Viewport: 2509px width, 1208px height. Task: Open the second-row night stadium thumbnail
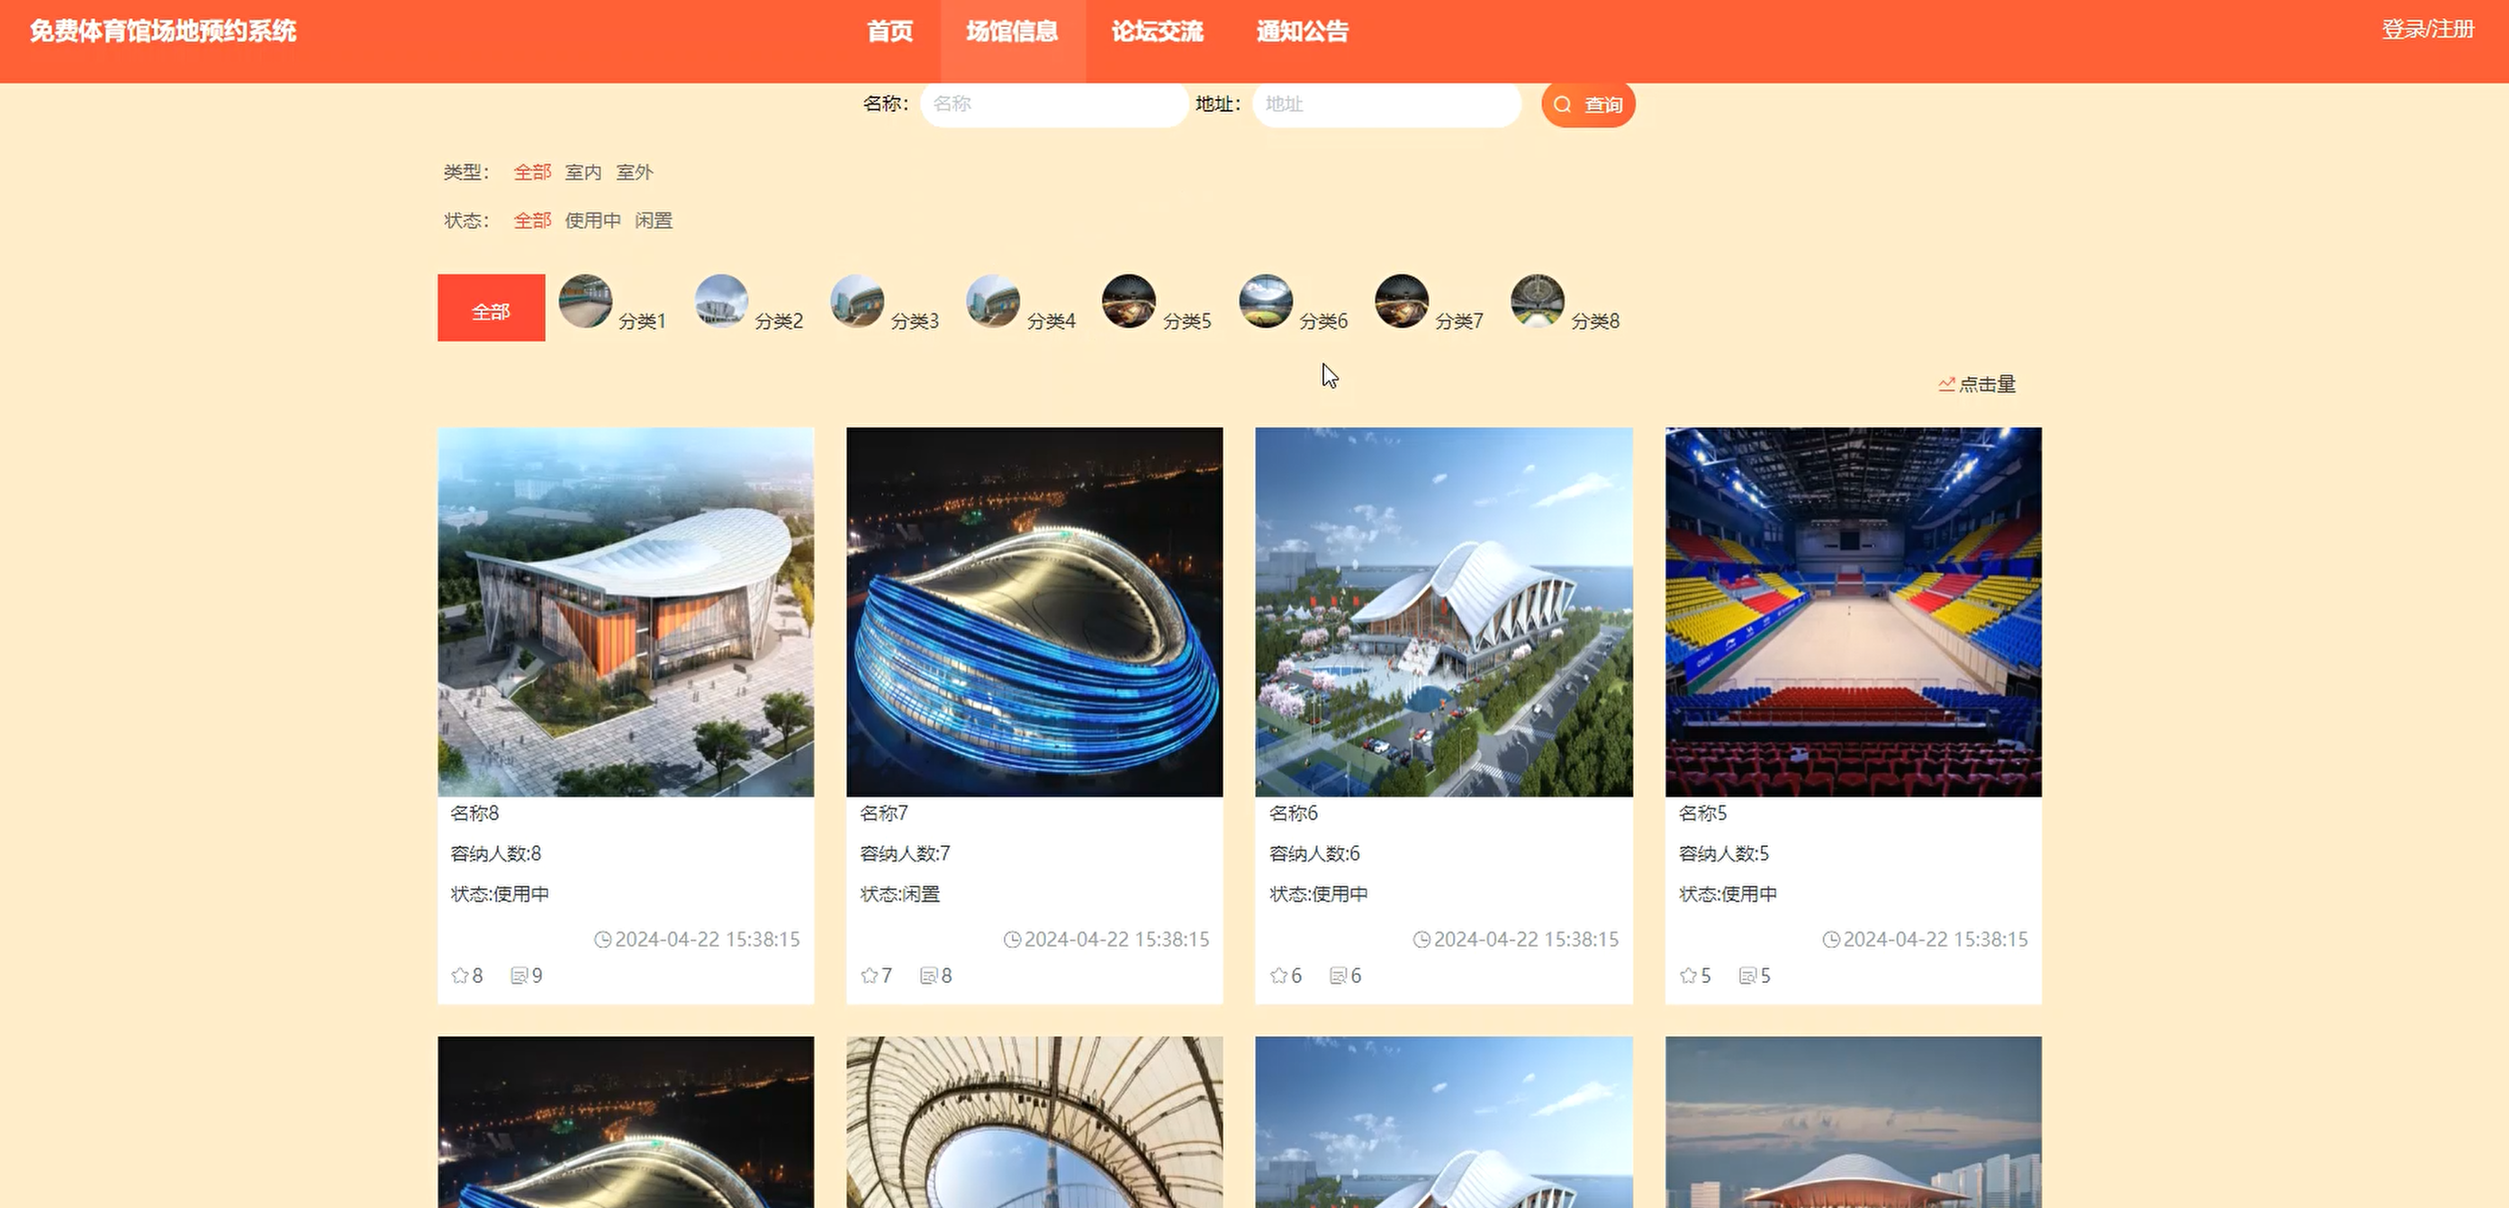[626, 1122]
